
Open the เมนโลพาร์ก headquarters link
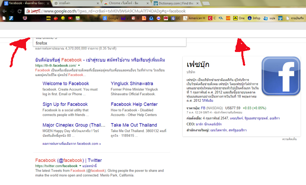[x=218, y=130]
